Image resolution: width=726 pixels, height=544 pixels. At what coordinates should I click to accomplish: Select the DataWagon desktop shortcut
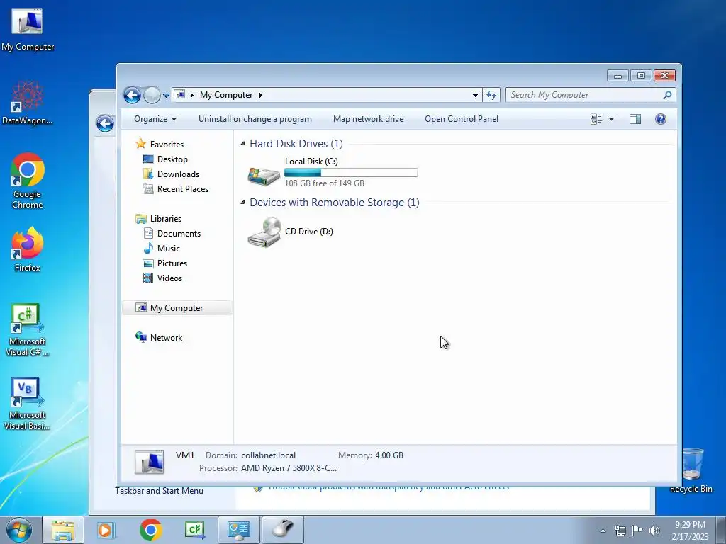click(x=28, y=103)
